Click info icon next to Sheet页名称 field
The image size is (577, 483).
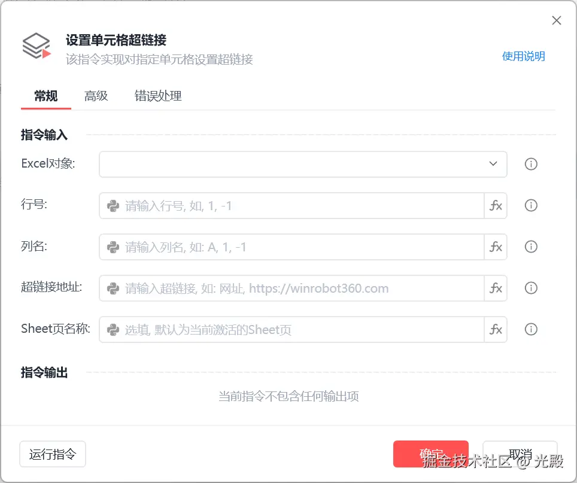coord(531,329)
